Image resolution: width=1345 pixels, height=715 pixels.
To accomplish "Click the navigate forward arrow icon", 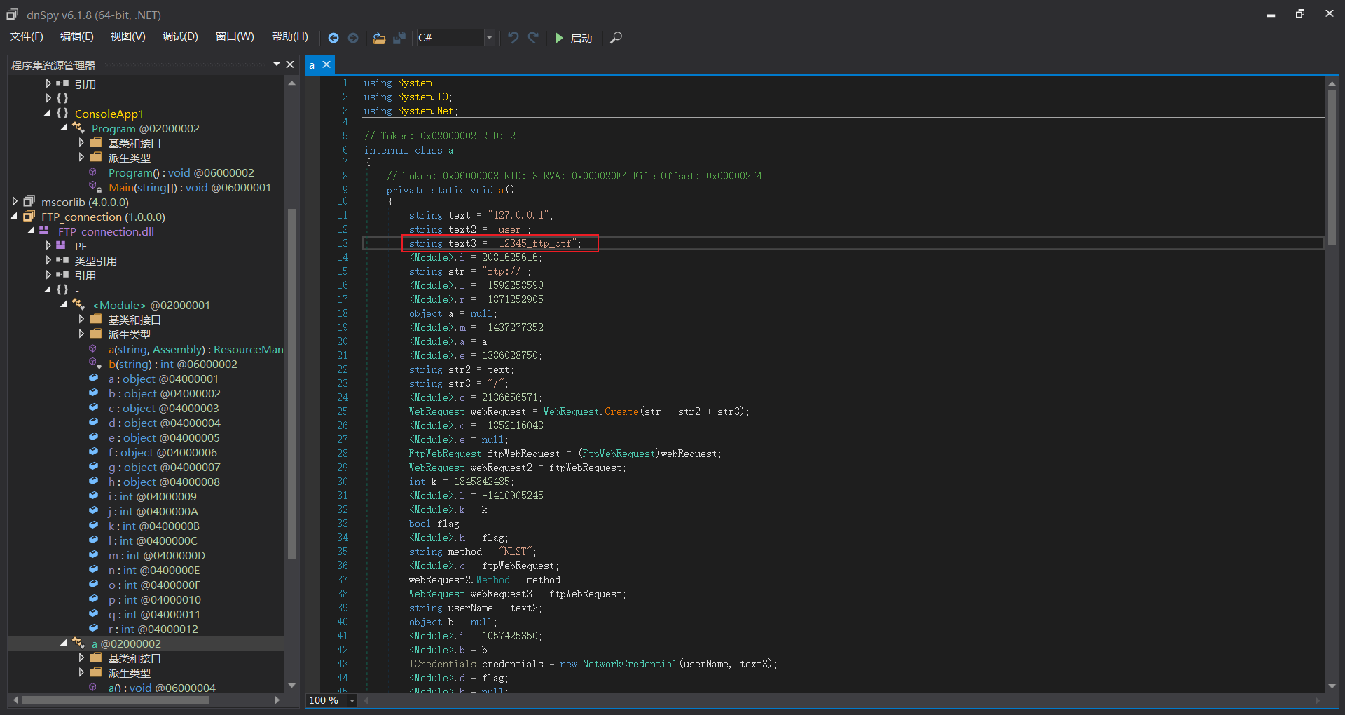I will coord(353,38).
